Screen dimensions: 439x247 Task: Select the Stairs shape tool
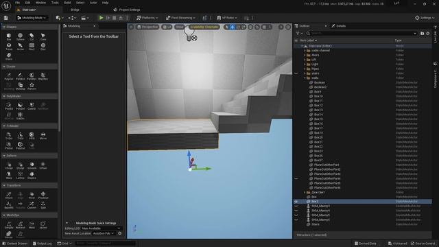pos(9,56)
